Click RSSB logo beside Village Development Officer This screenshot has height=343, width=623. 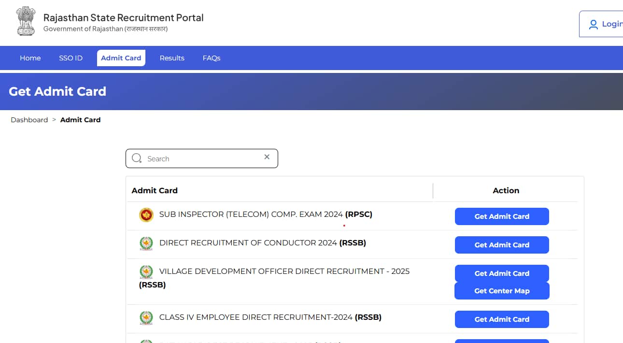click(146, 272)
